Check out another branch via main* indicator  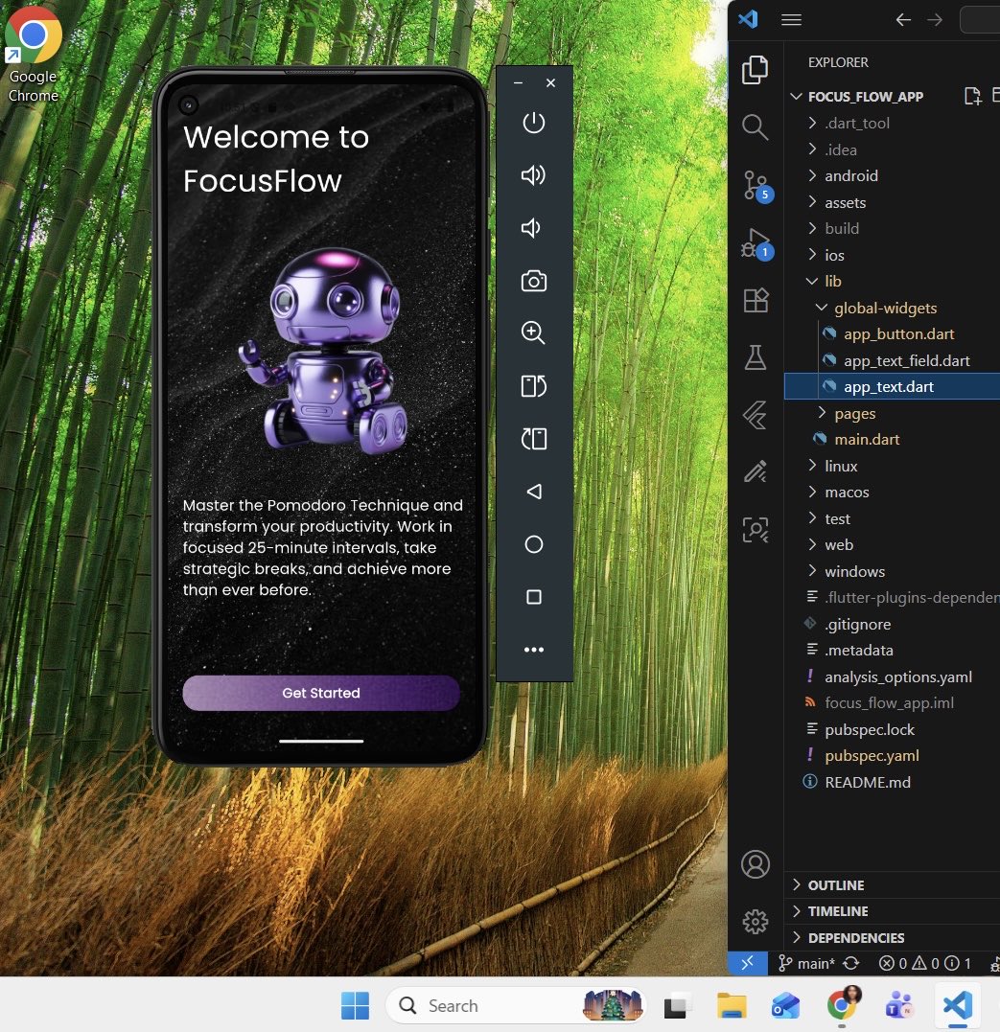click(x=815, y=963)
